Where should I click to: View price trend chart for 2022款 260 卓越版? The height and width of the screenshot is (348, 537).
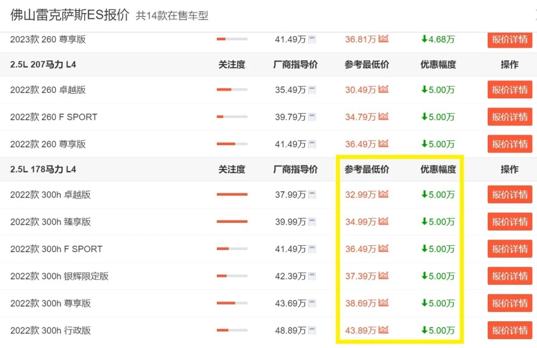pos(384,89)
